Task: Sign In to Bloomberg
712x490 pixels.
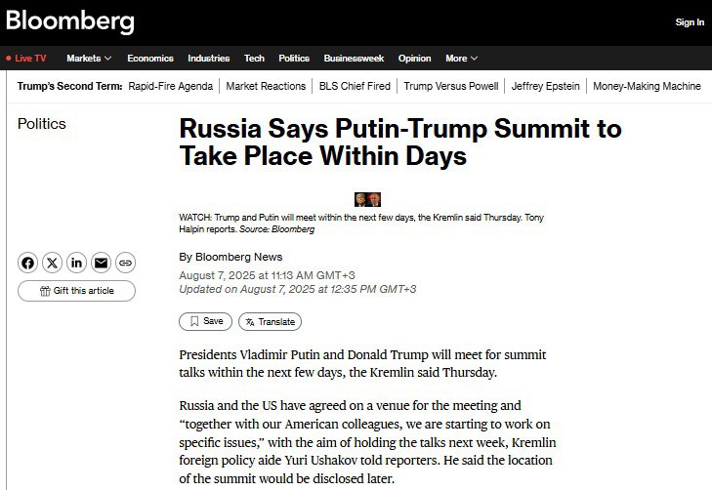Action: tap(690, 21)
